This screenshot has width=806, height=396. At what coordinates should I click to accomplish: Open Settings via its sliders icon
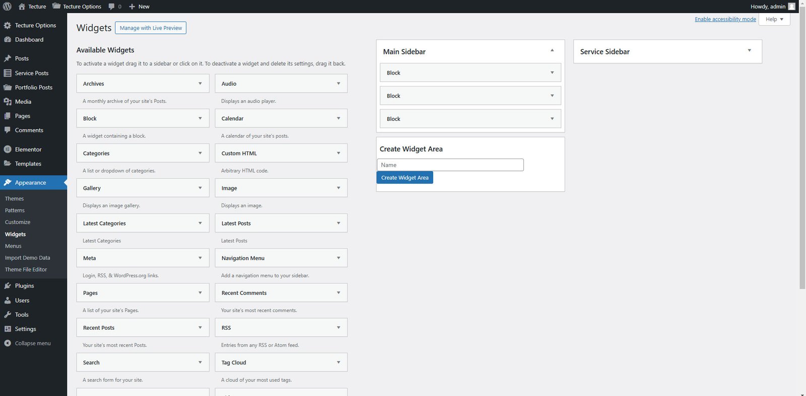(8, 329)
